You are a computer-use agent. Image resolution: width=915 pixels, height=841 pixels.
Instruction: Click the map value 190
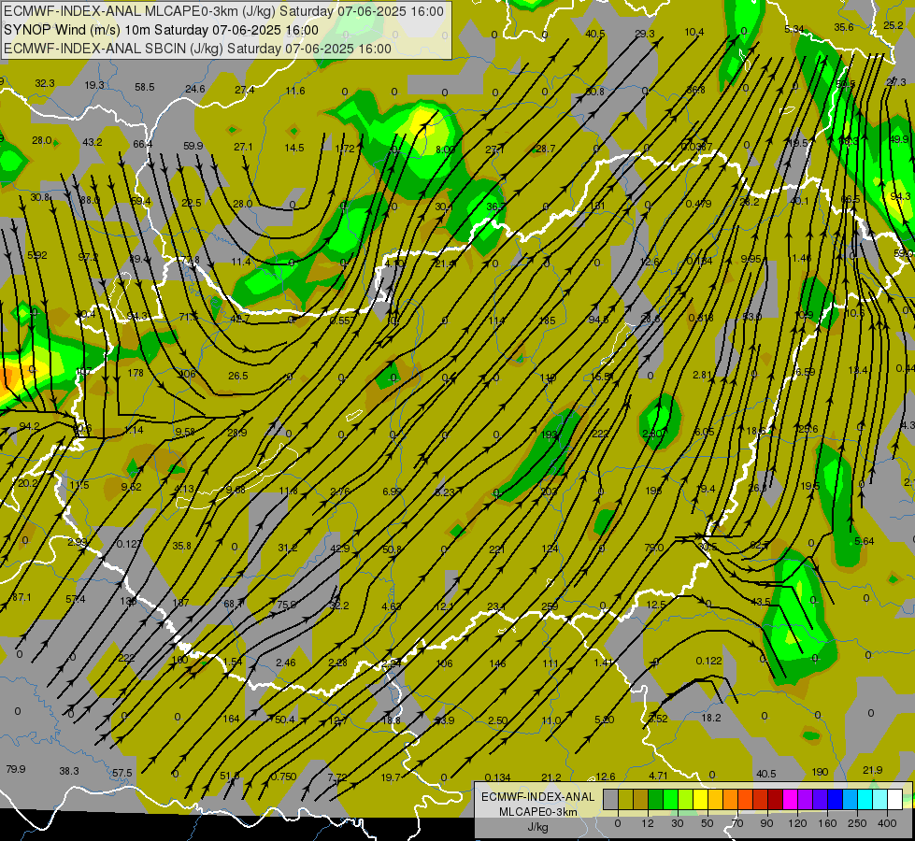820,772
